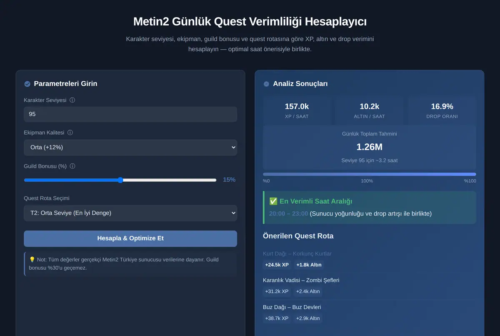The height and width of the screenshot is (336, 500).
Task: Select the Buz Dağı – Buz Devleri route
Action: click(x=292, y=307)
